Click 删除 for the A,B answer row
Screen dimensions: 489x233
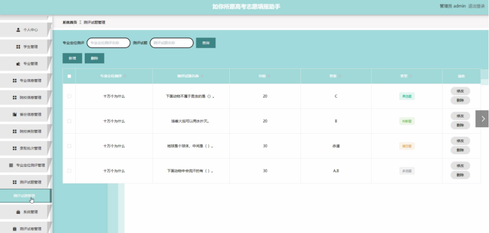click(x=460, y=175)
